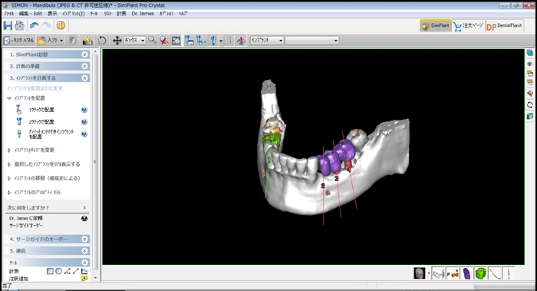Select the circle measurement tool
The height and width of the screenshot is (291, 537).
tap(58, 271)
